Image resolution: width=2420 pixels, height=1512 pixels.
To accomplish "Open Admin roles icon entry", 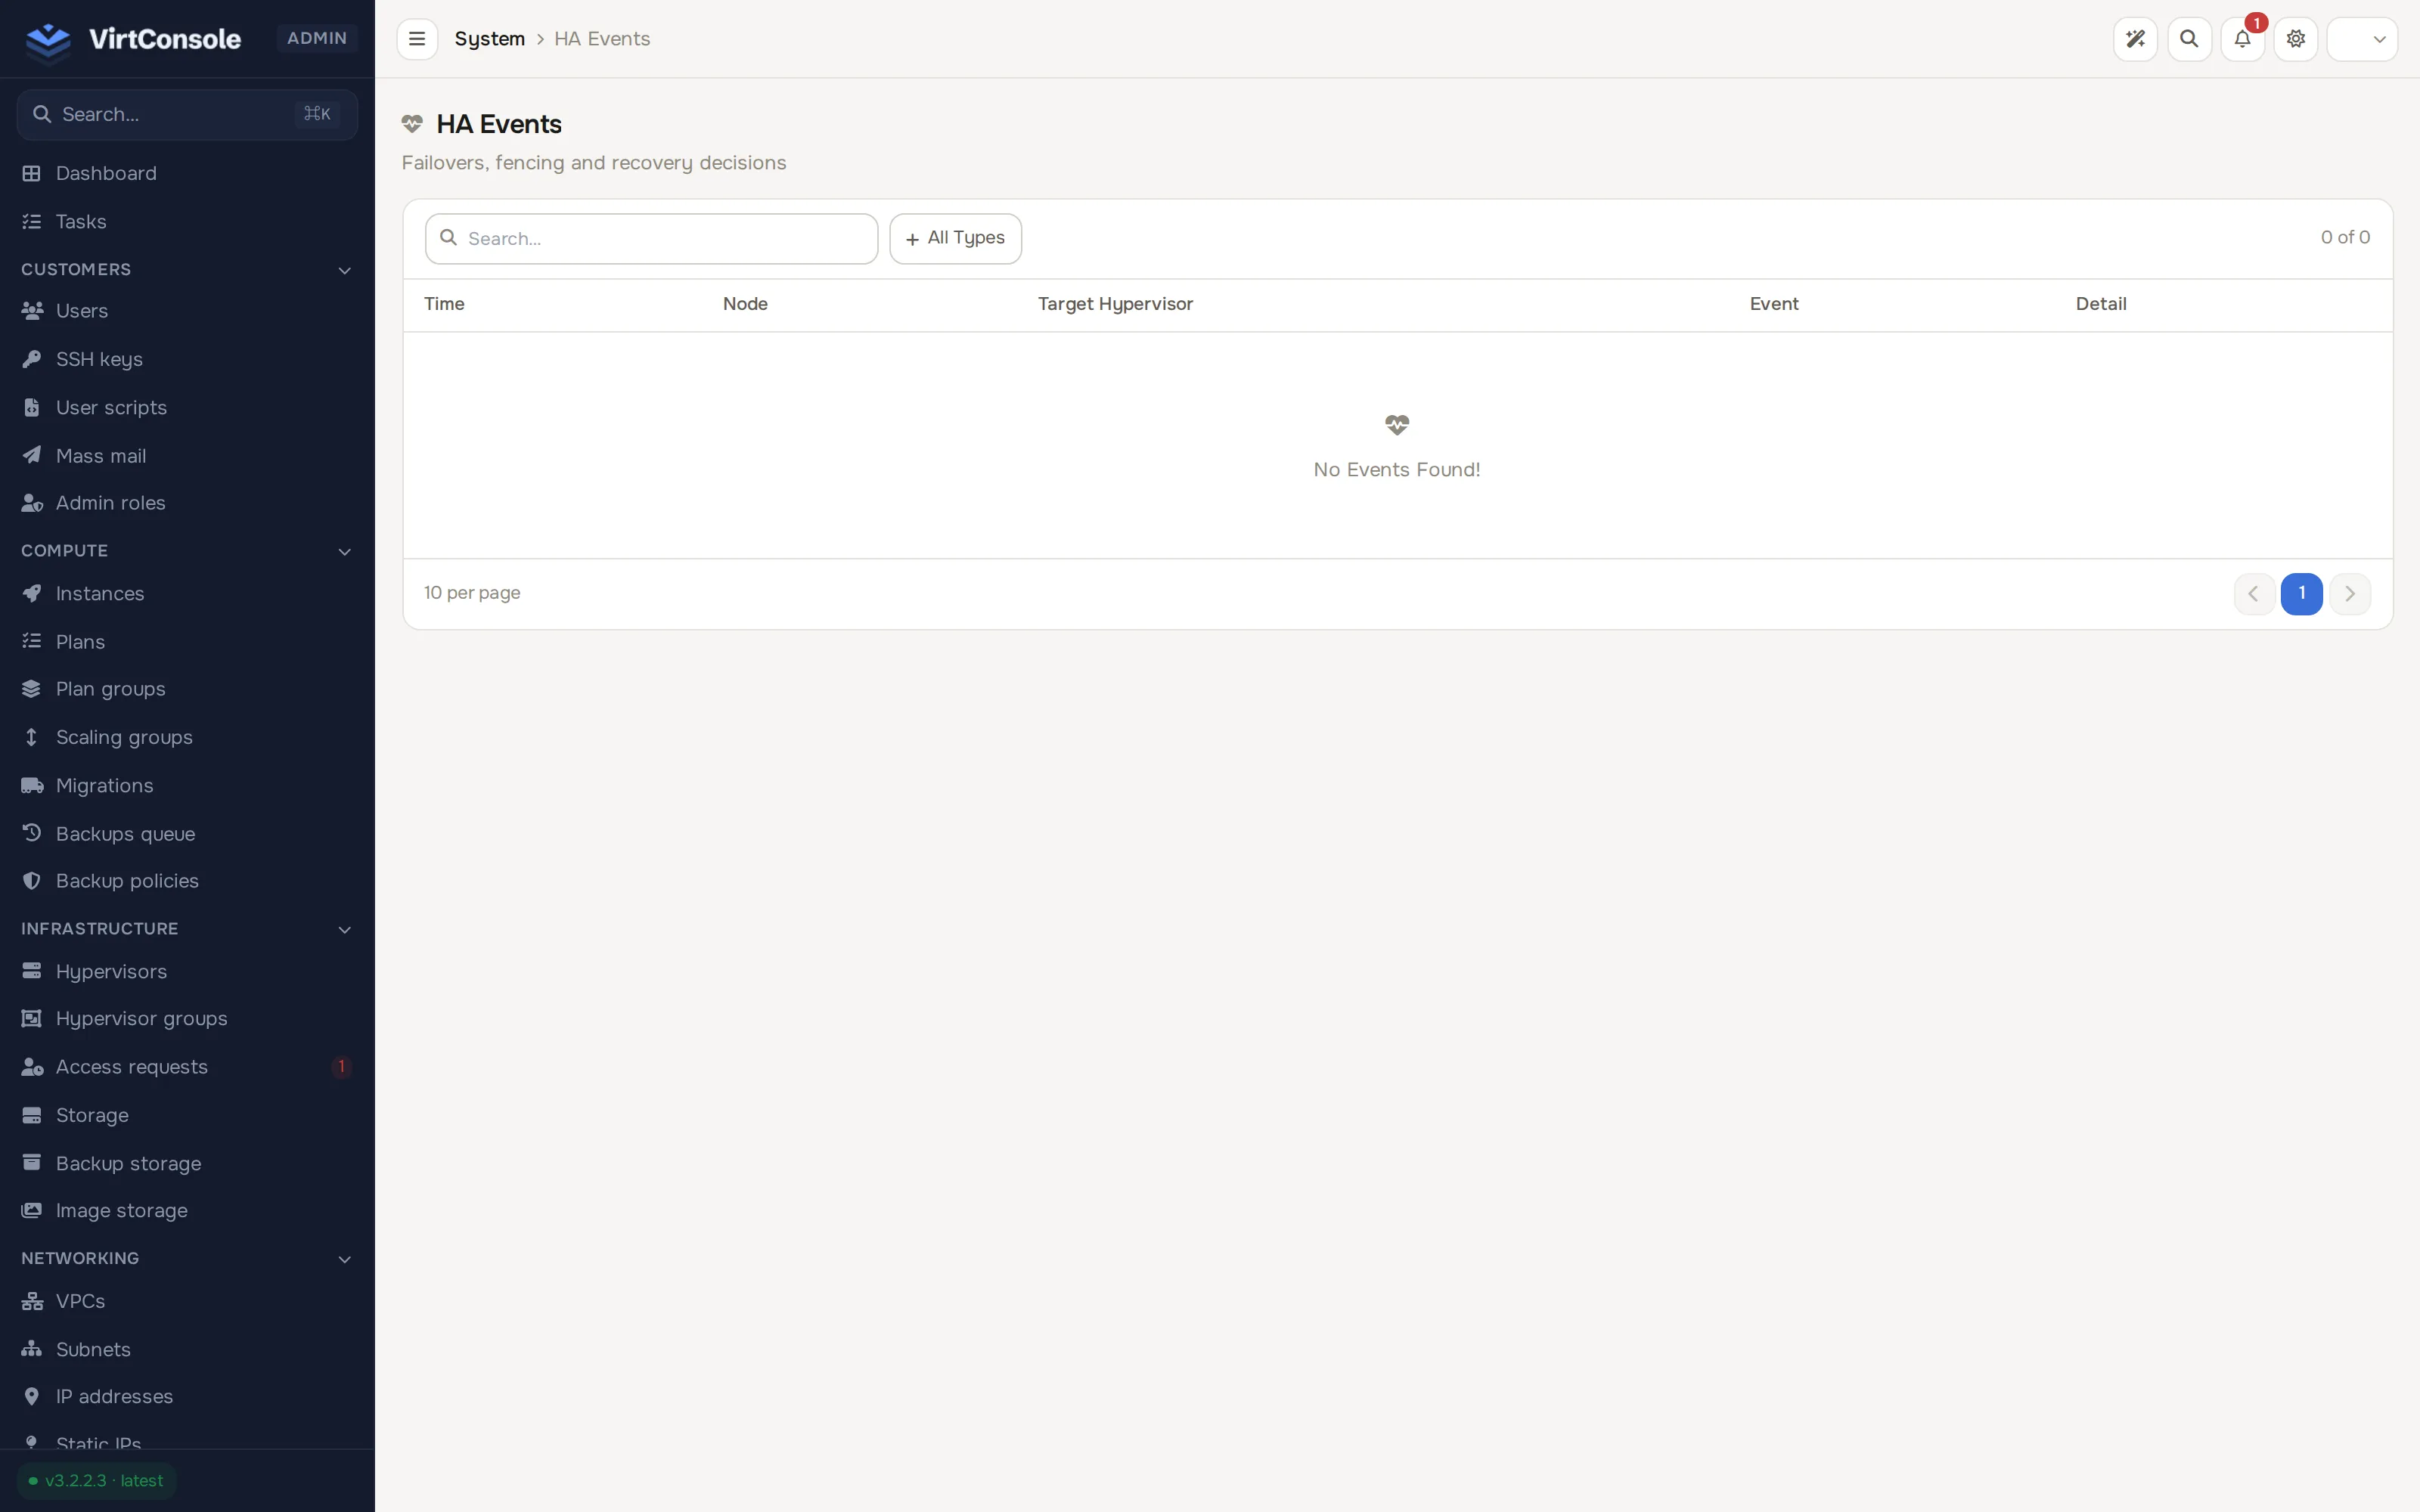I will [32, 503].
